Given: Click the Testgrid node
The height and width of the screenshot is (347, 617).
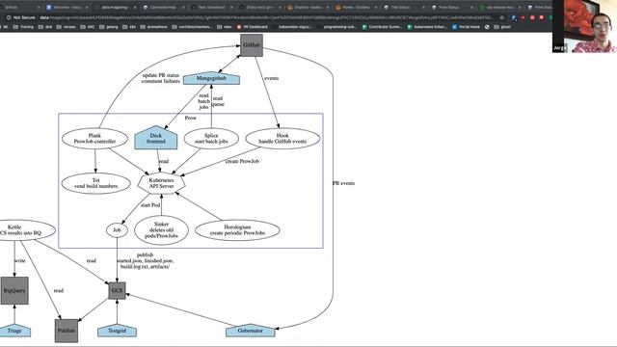Looking at the screenshot, I should [x=117, y=331].
